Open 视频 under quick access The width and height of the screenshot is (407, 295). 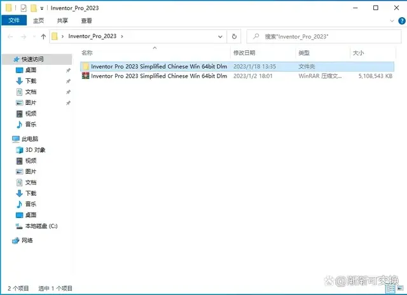pos(31,114)
